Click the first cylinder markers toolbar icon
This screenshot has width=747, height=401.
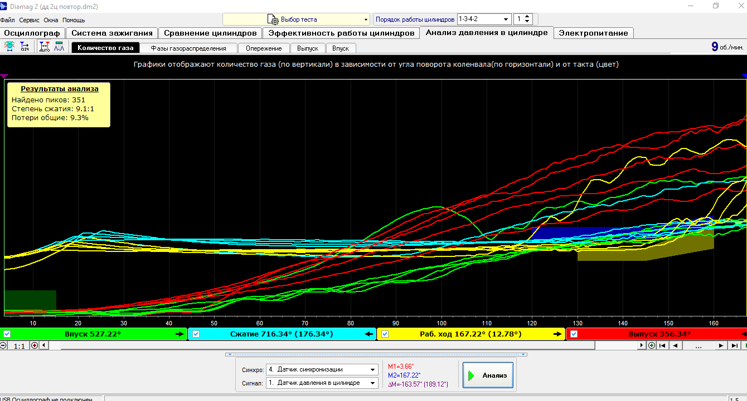coord(9,47)
